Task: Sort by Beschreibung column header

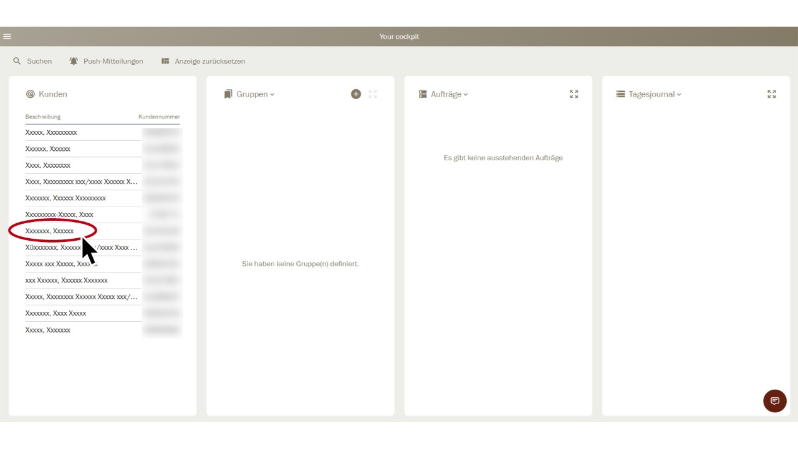Action: [x=43, y=117]
